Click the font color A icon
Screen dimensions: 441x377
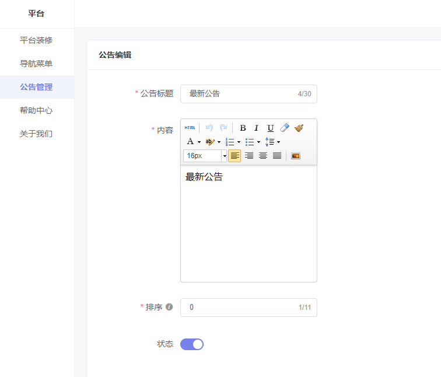(190, 141)
